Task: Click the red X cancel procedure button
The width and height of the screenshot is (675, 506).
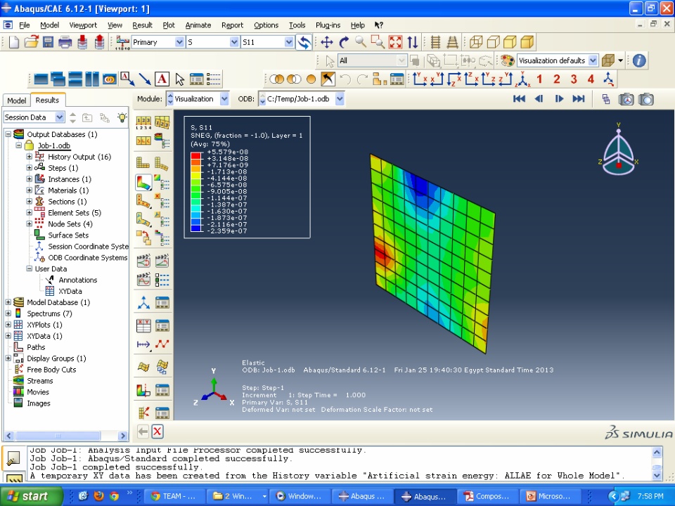Action: (157, 432)
